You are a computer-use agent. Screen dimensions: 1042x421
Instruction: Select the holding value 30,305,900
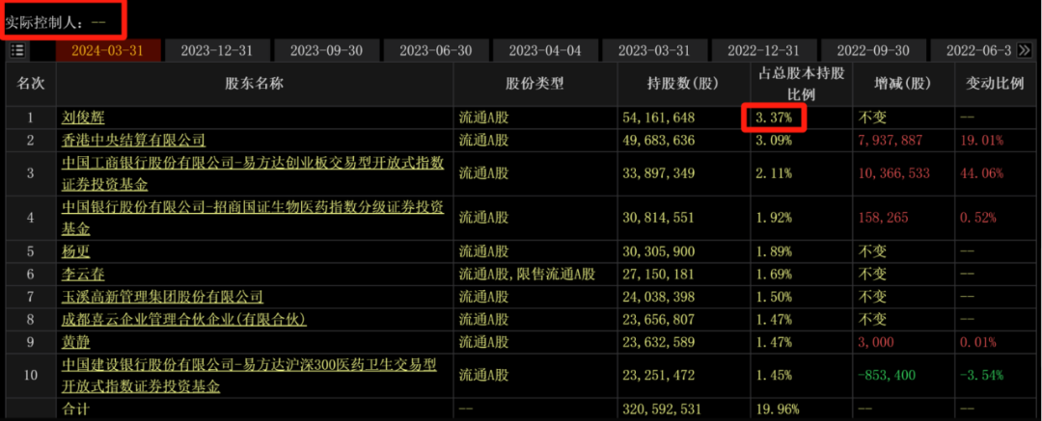[x=659, y=251]
